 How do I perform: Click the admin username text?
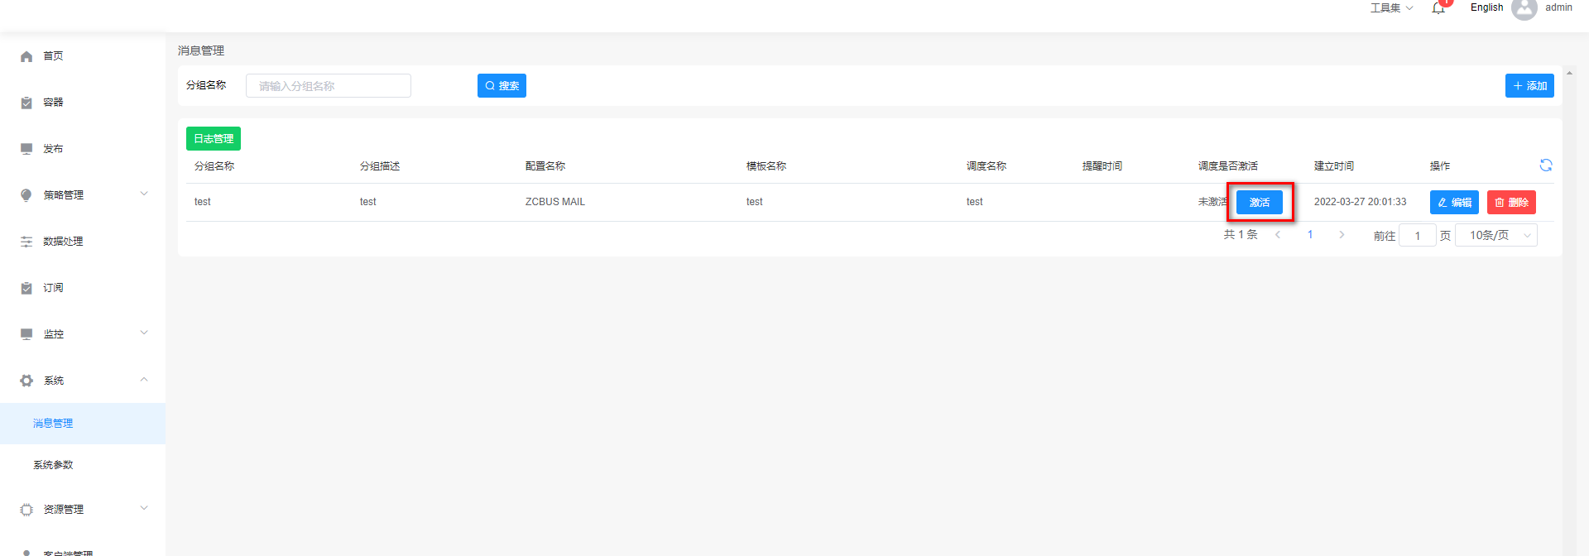(x=1558, y=7)
